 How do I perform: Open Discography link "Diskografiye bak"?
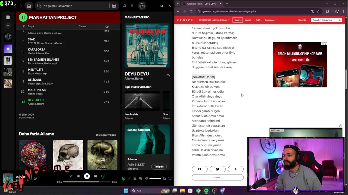pyautogui.click(x=106, y=135)
